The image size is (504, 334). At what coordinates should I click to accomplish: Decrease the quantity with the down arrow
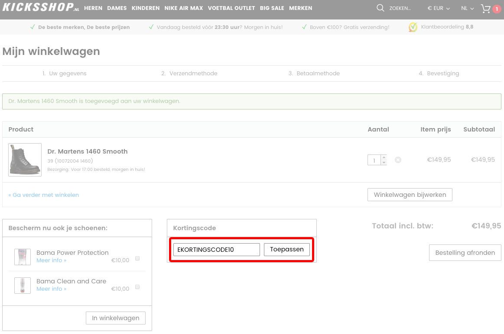[x=384, y=162]
